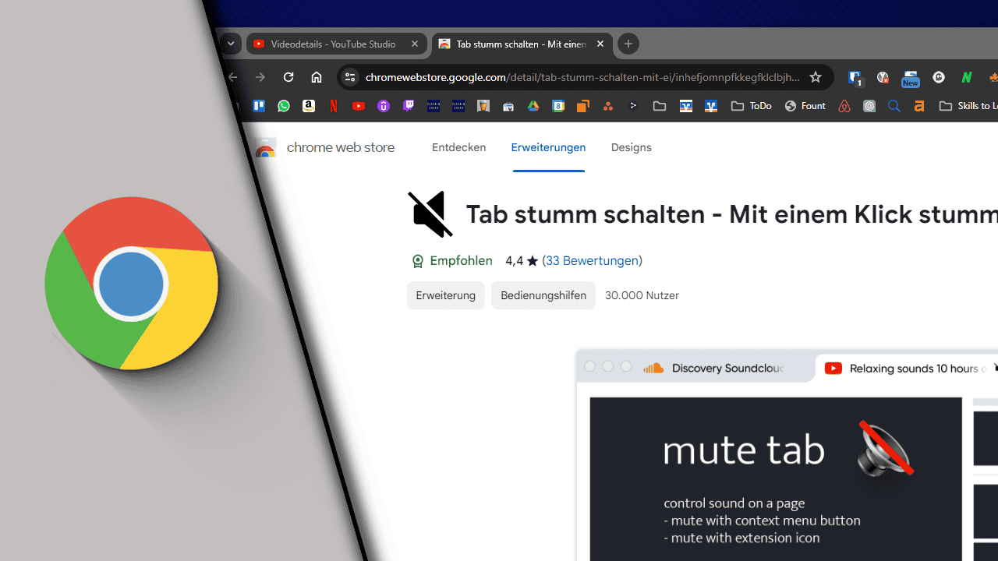Open the Erweiterungen section

coord(548,147)
